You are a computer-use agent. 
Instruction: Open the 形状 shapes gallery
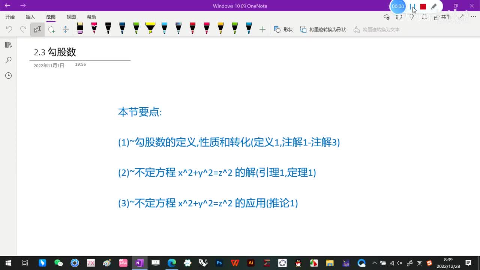click(x=283, y=29)
